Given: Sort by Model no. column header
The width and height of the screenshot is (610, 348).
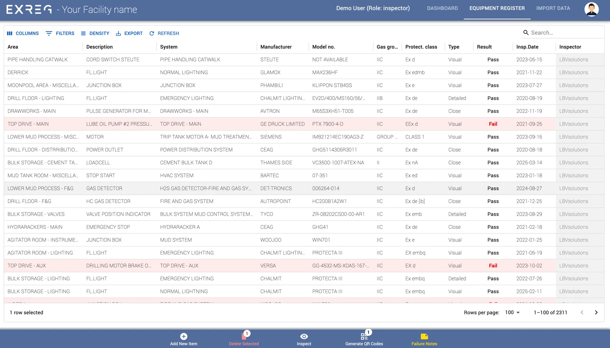Looking at the screenshot, I should [323, 47].
